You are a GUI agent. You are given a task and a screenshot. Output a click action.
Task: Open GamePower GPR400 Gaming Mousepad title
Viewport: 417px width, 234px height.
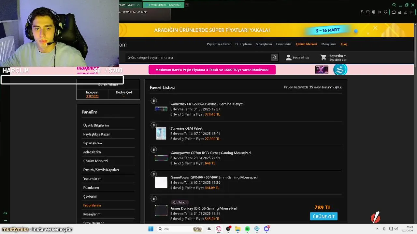(214, 177)
